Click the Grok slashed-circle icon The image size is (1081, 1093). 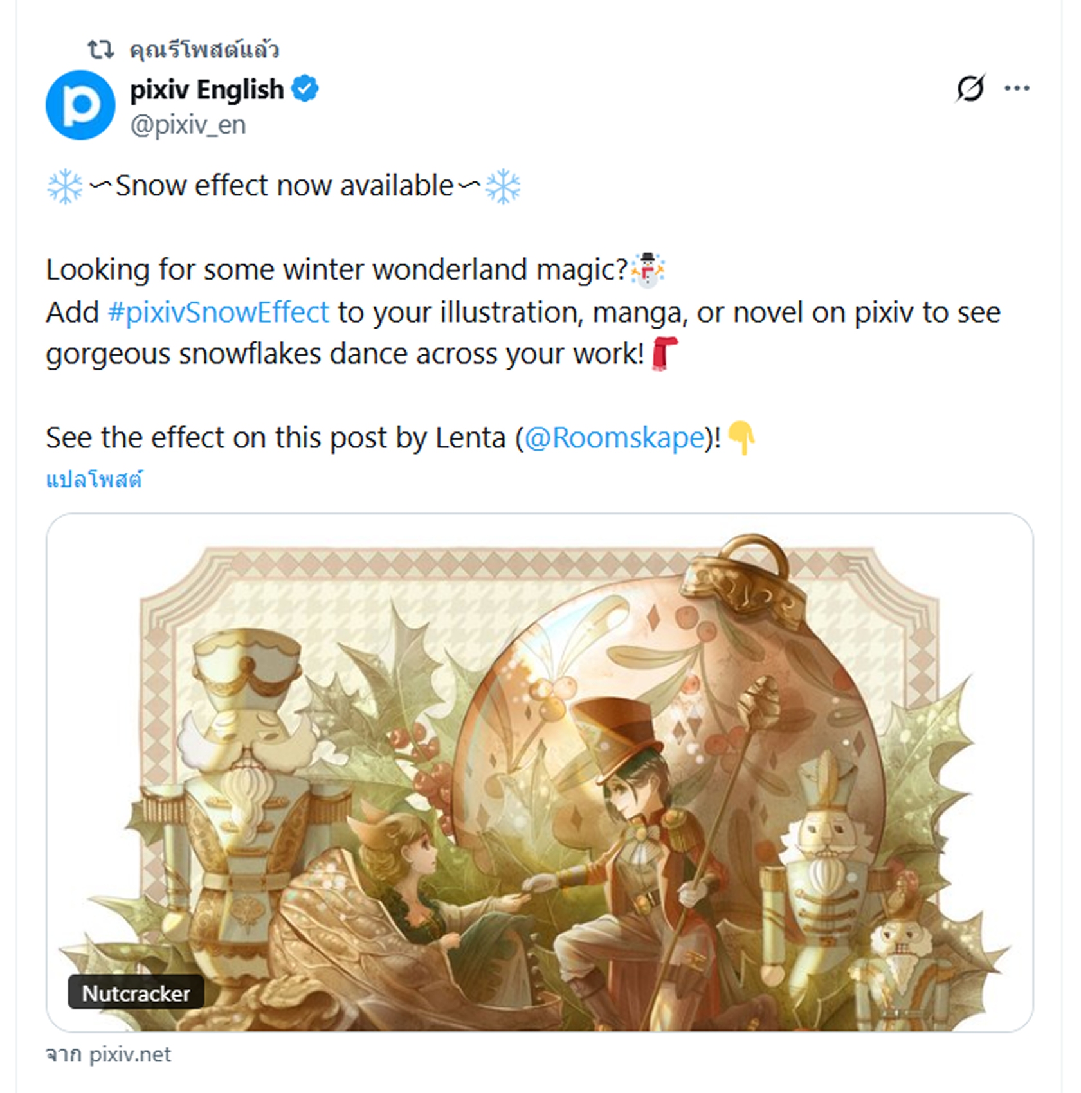[970, 88]
